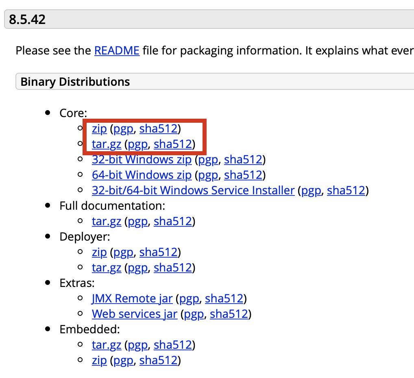Open pgp signature for Core zip
Image resolution: width=414 pixels, height=378 pixels.
coord(123,129)
